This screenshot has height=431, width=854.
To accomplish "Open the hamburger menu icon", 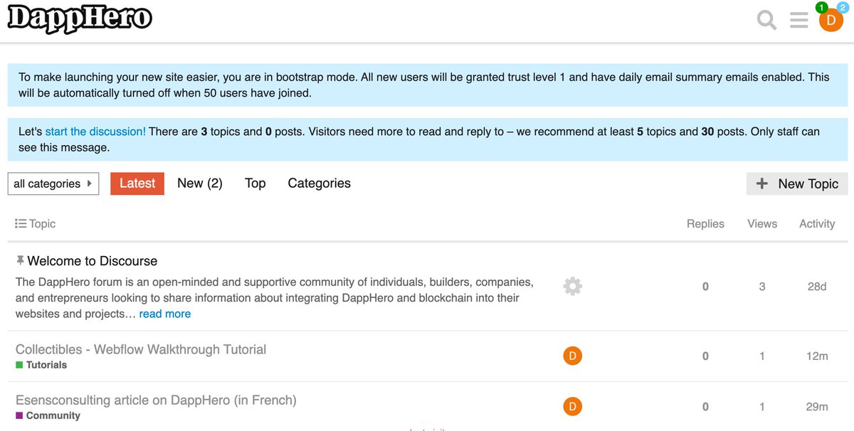I will [x=799, y=20].
